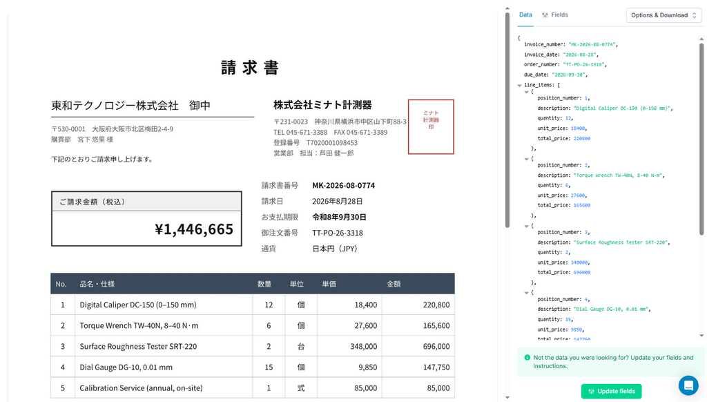Viewport: 707px width, 402px height.
Task: Click the invoice_date value in JSON
Action: (580, 55)
